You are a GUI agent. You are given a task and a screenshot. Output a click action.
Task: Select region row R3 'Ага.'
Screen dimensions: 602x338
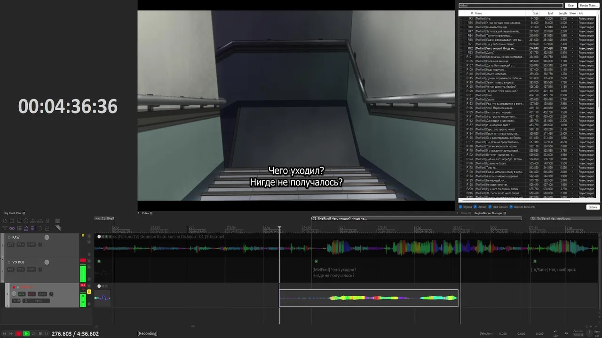coord(527,18)
